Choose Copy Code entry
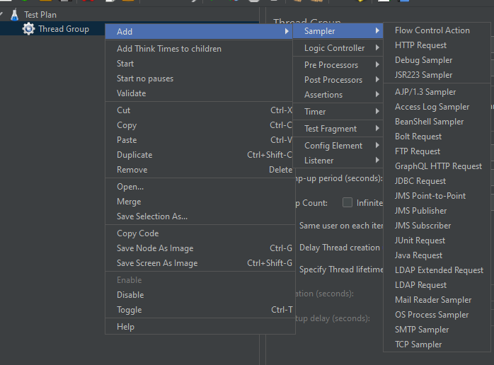 (199, 233)
